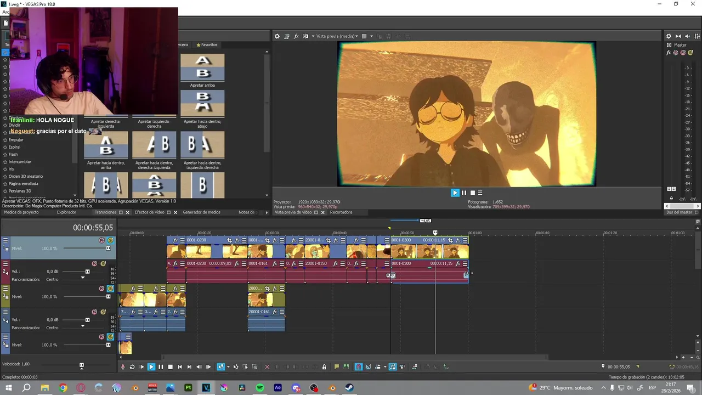The height and width of the screenshot is (395, 702).
Task: Toggle snapping magnet icon
Action: point(358,367)
